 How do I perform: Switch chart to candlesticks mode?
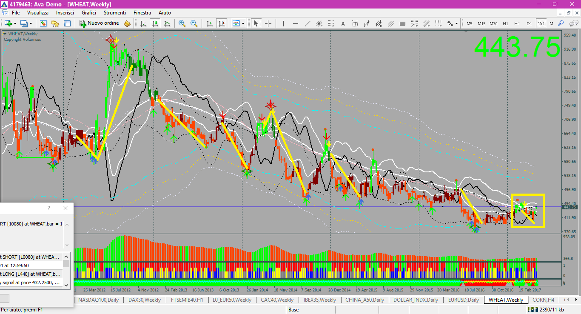155,23
